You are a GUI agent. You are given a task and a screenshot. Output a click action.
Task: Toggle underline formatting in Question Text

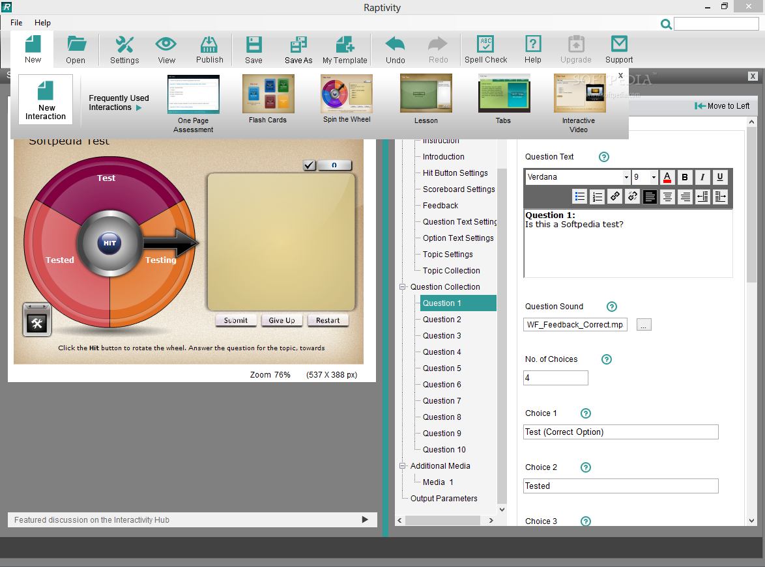(x=719, y=177)
